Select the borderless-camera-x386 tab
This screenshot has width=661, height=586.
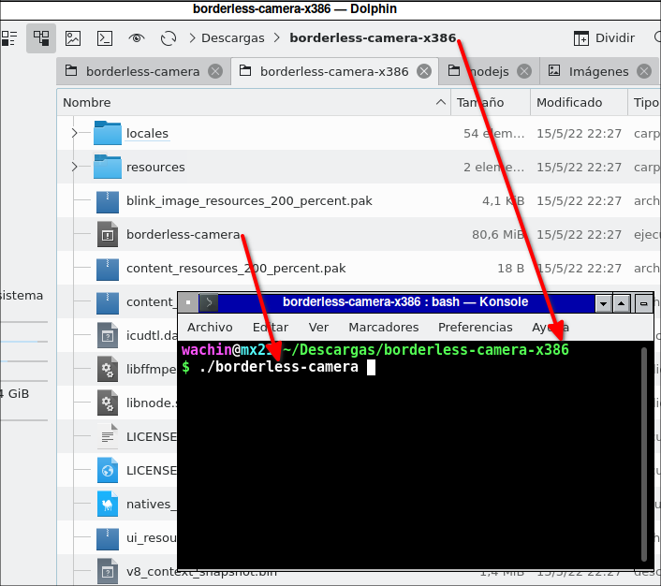pos(334,72)
